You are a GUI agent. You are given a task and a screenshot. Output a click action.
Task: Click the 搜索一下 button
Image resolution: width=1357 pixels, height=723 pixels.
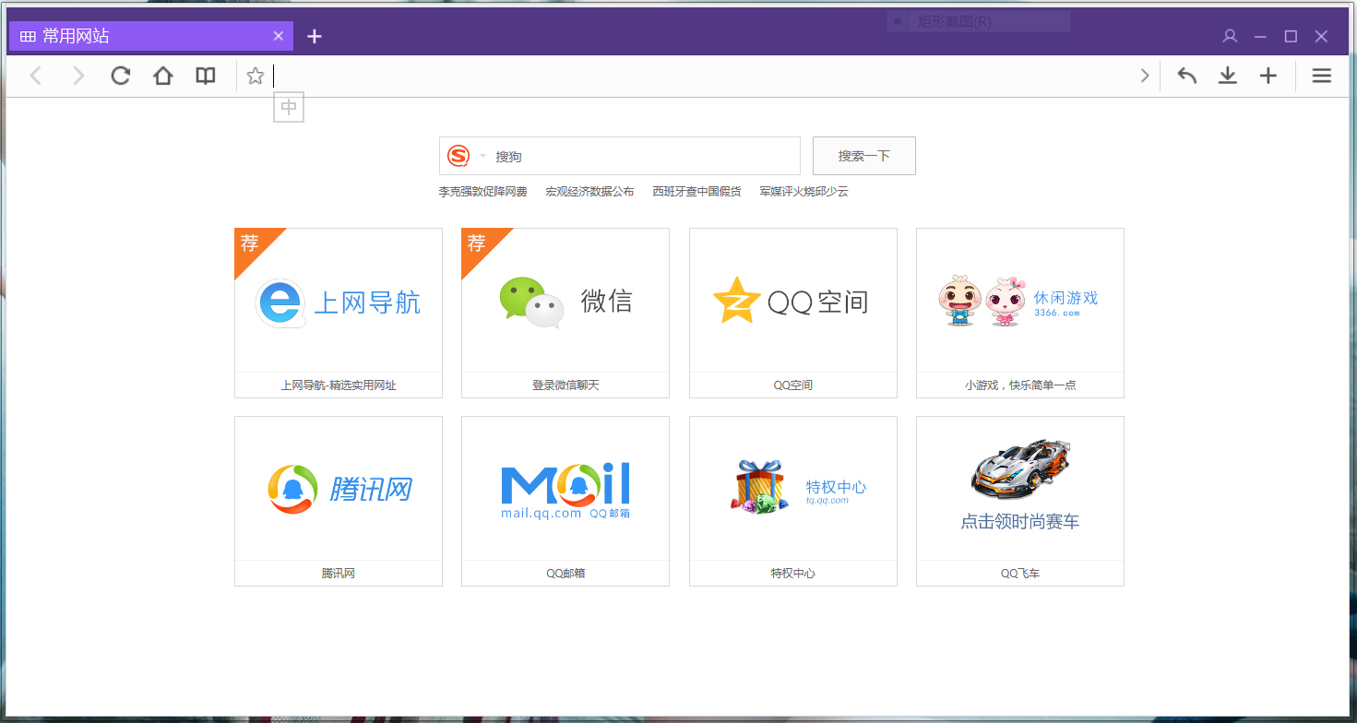coord(863,156)
